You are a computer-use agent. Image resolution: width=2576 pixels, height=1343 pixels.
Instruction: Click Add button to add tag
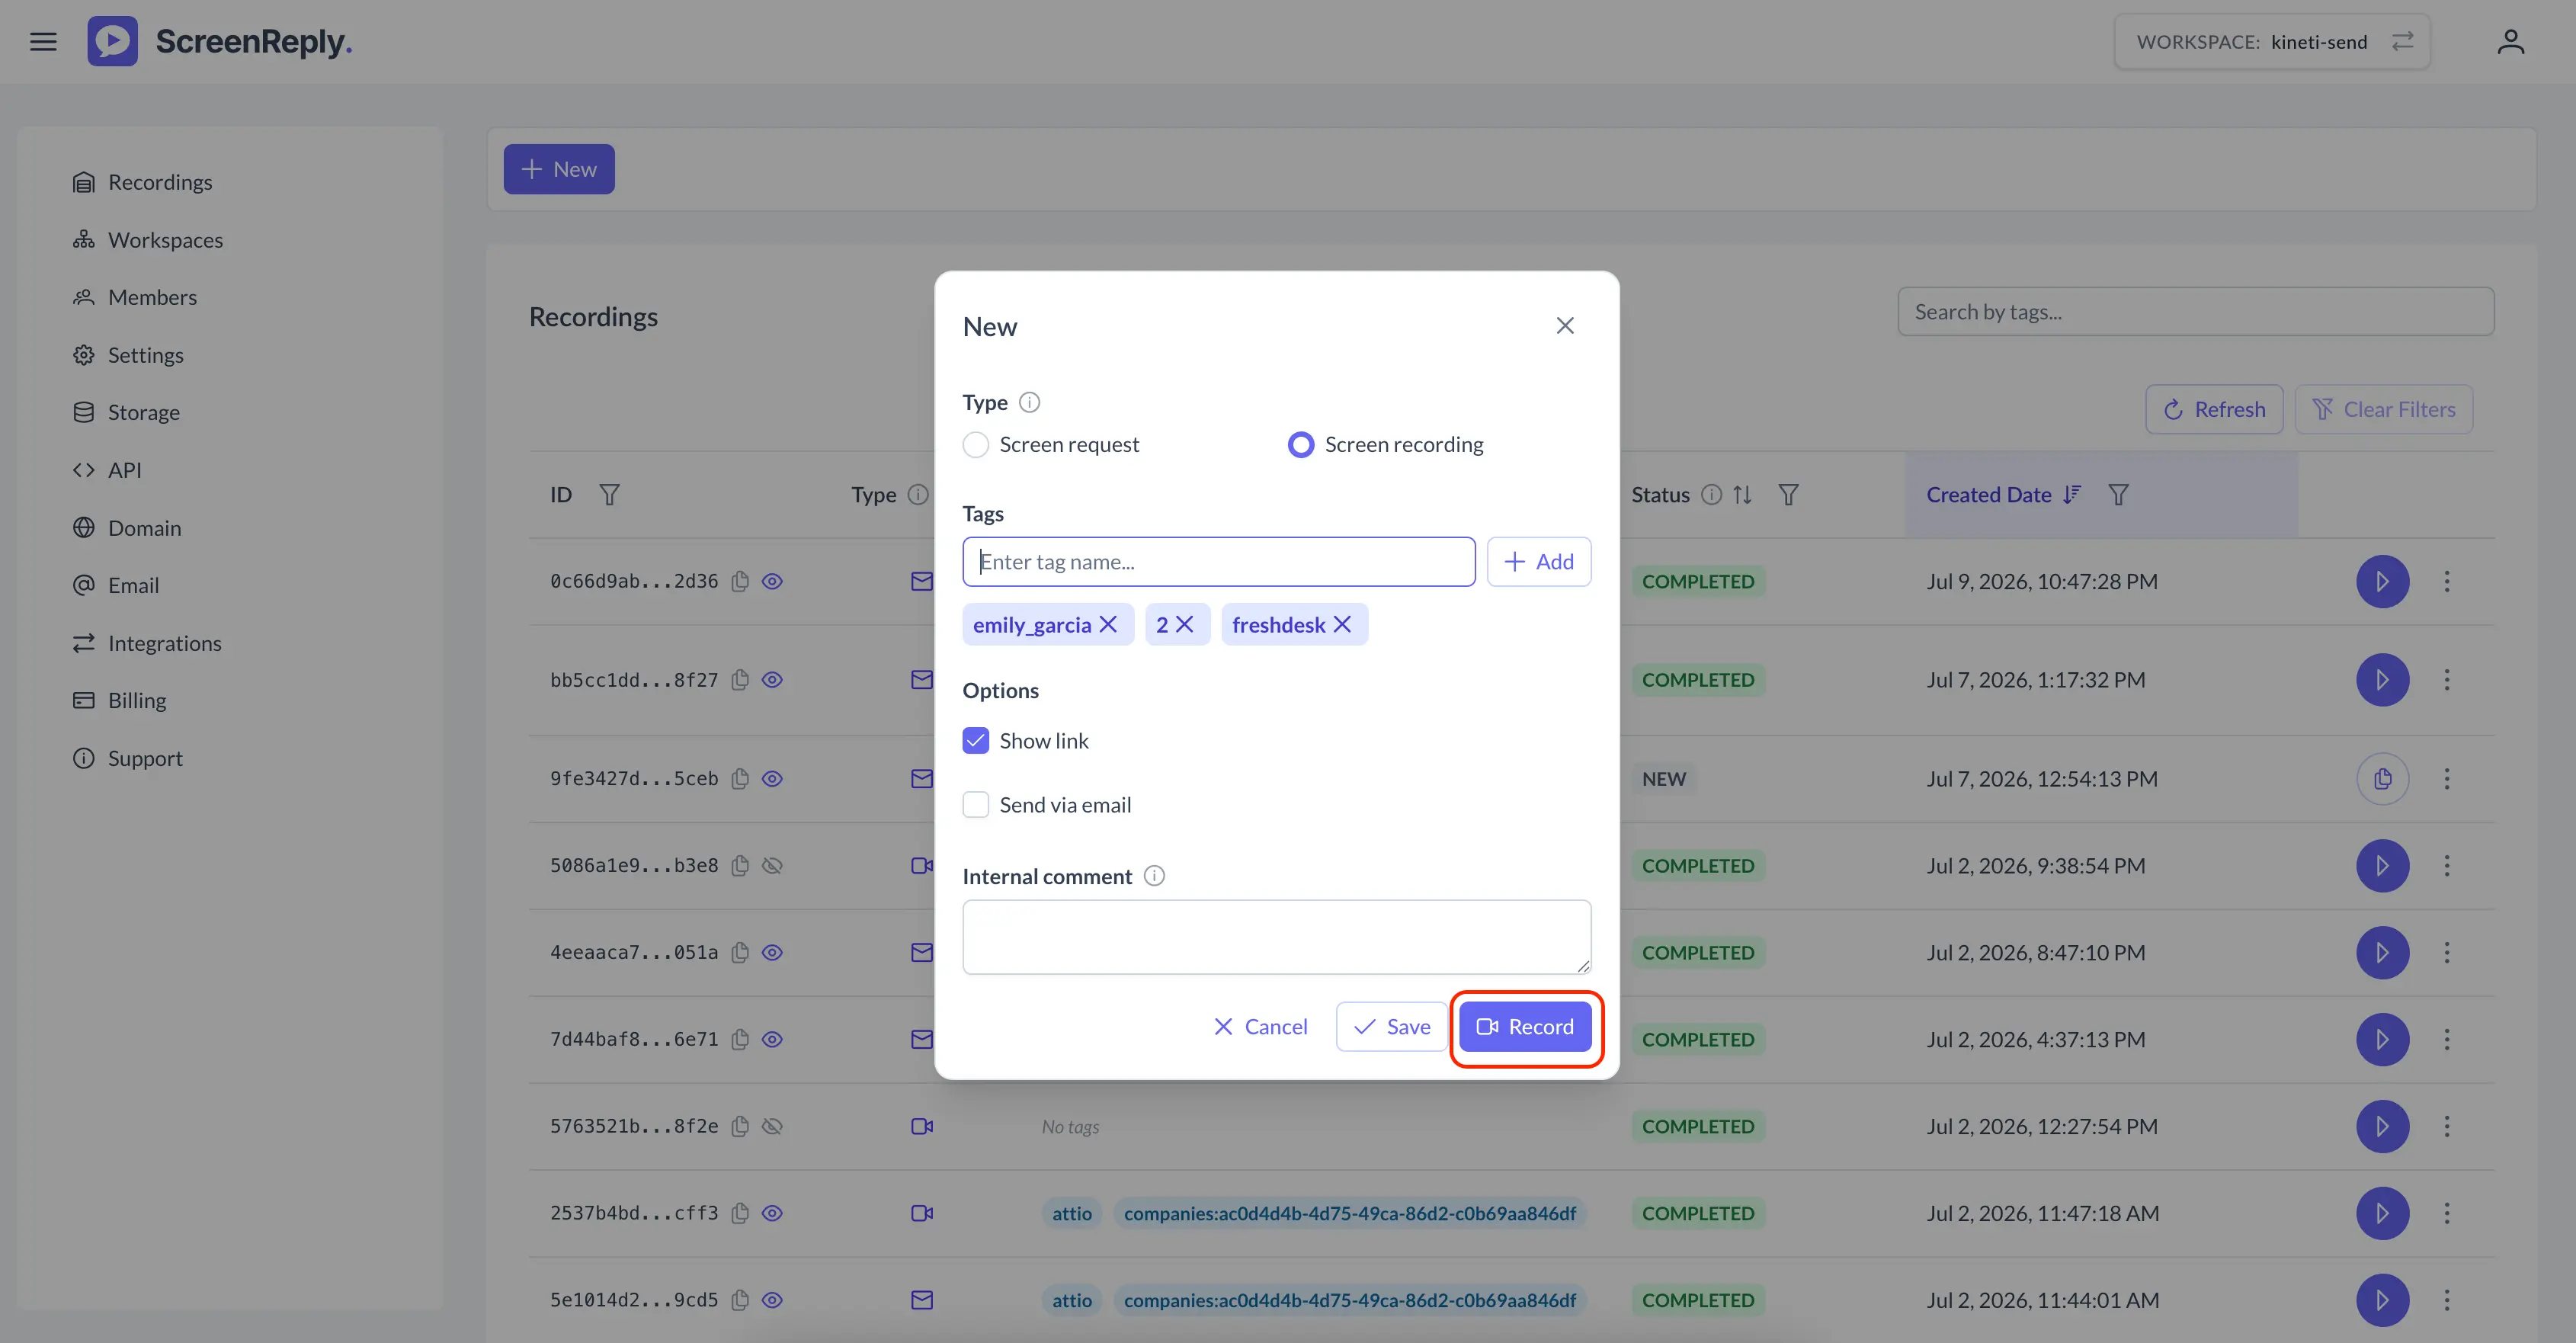pyautogui.click(x=1539, y=562)
